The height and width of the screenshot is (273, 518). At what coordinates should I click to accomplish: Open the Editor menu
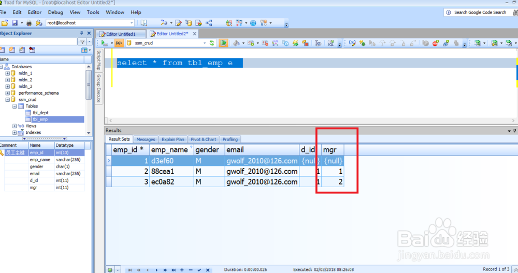coord(35,12)
